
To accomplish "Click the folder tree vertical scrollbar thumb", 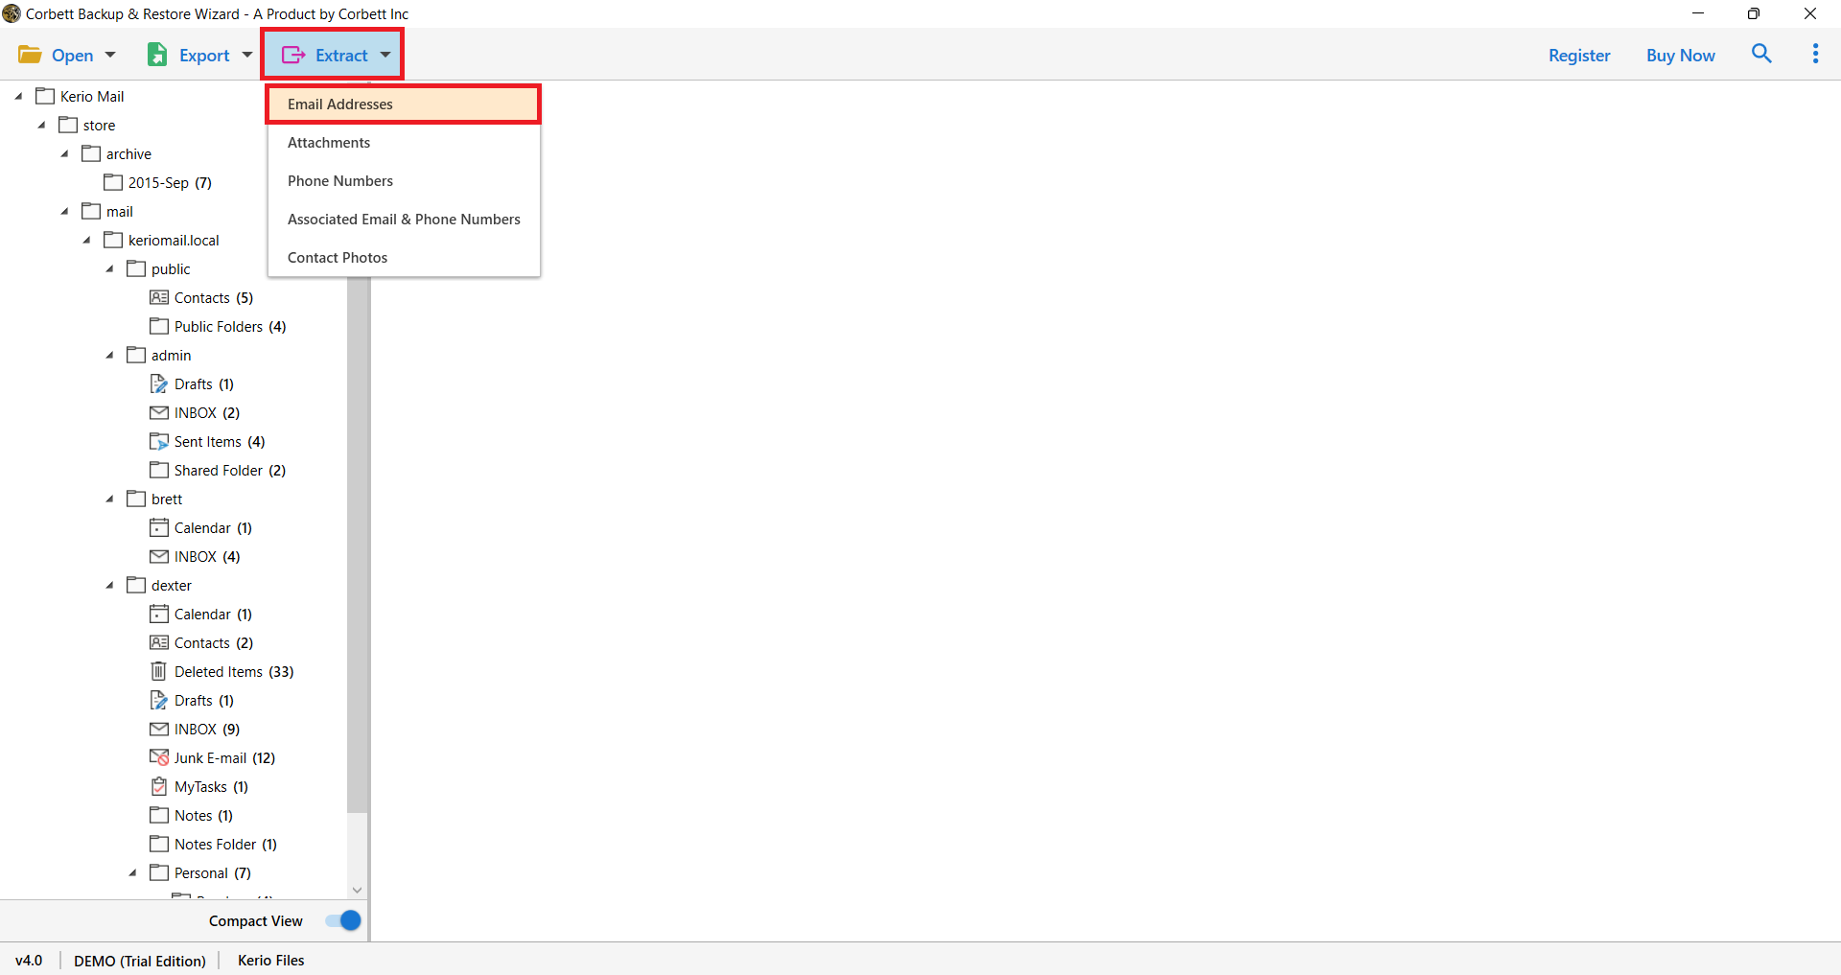I will click(357, 545).
